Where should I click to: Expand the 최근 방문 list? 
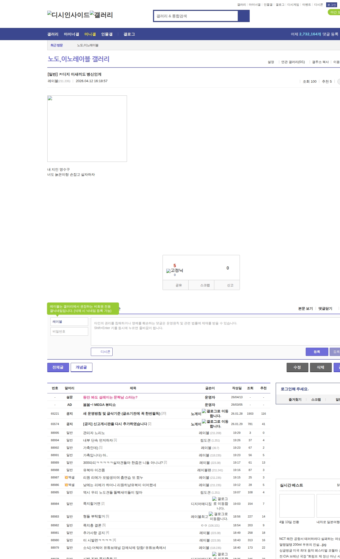click(57, 45)
